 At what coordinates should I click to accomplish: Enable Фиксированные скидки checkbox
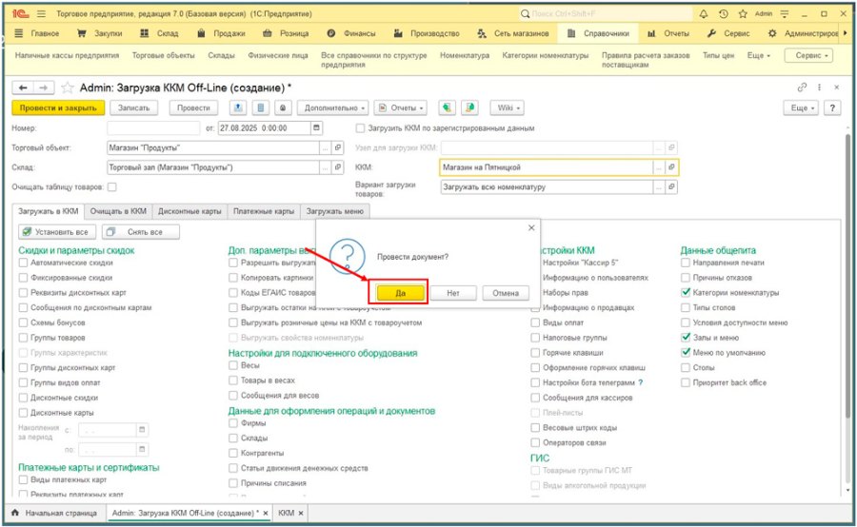23,278
